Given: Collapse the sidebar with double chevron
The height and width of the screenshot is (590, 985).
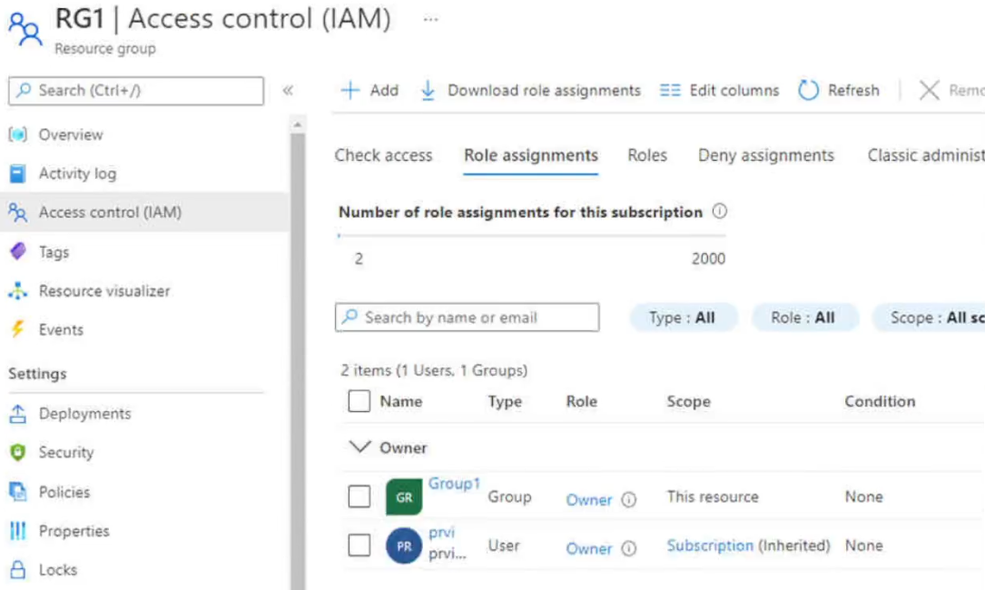Looking at the screenshot, I should pos(288,91).
